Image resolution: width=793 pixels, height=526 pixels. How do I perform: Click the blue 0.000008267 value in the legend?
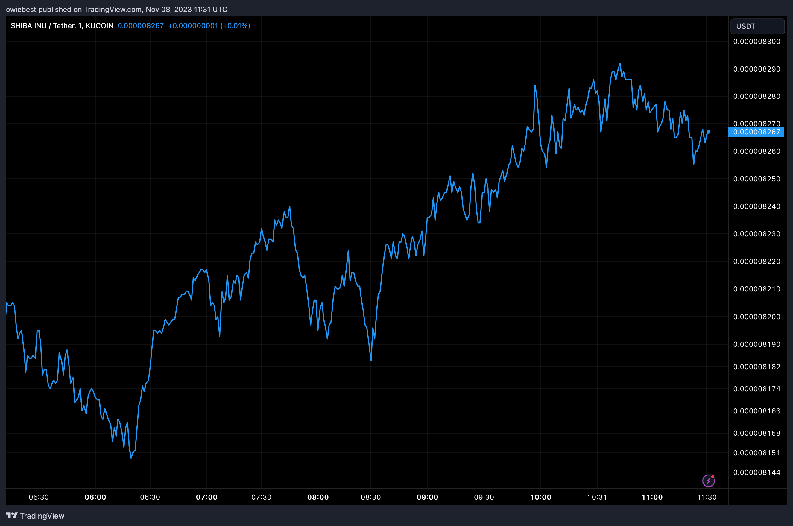[141, 26]
